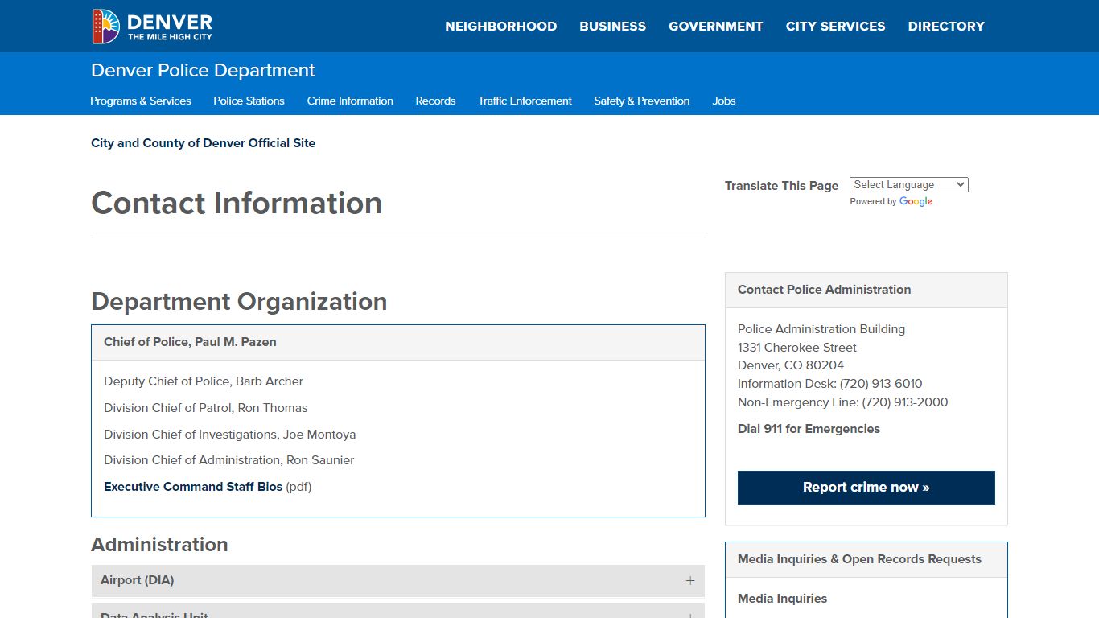The image size is (1099, 618).
Task: Select Dial 911 for Emergencies text
Action: pos(809,429)
